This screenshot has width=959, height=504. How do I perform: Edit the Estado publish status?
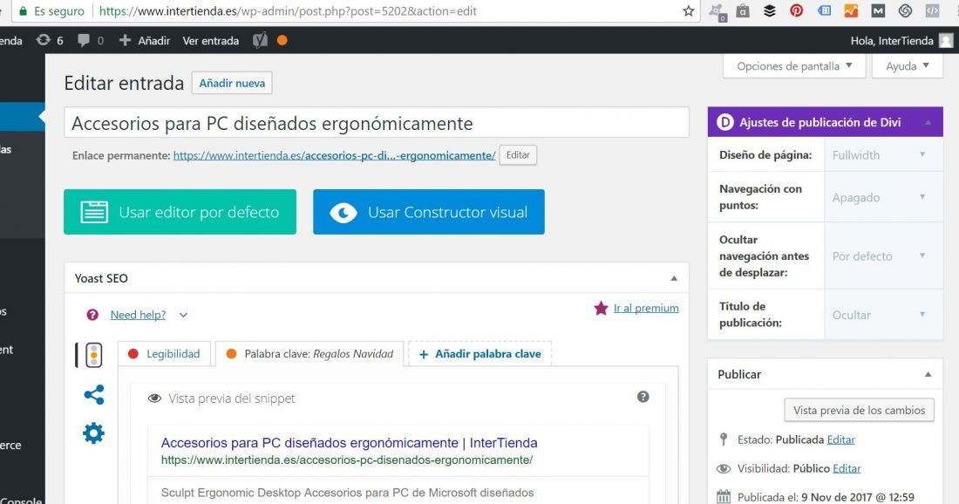click(841, 439)
